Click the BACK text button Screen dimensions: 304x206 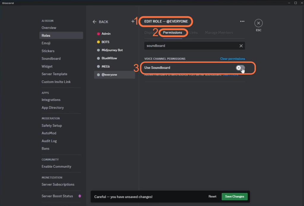[x=104, y=22]
